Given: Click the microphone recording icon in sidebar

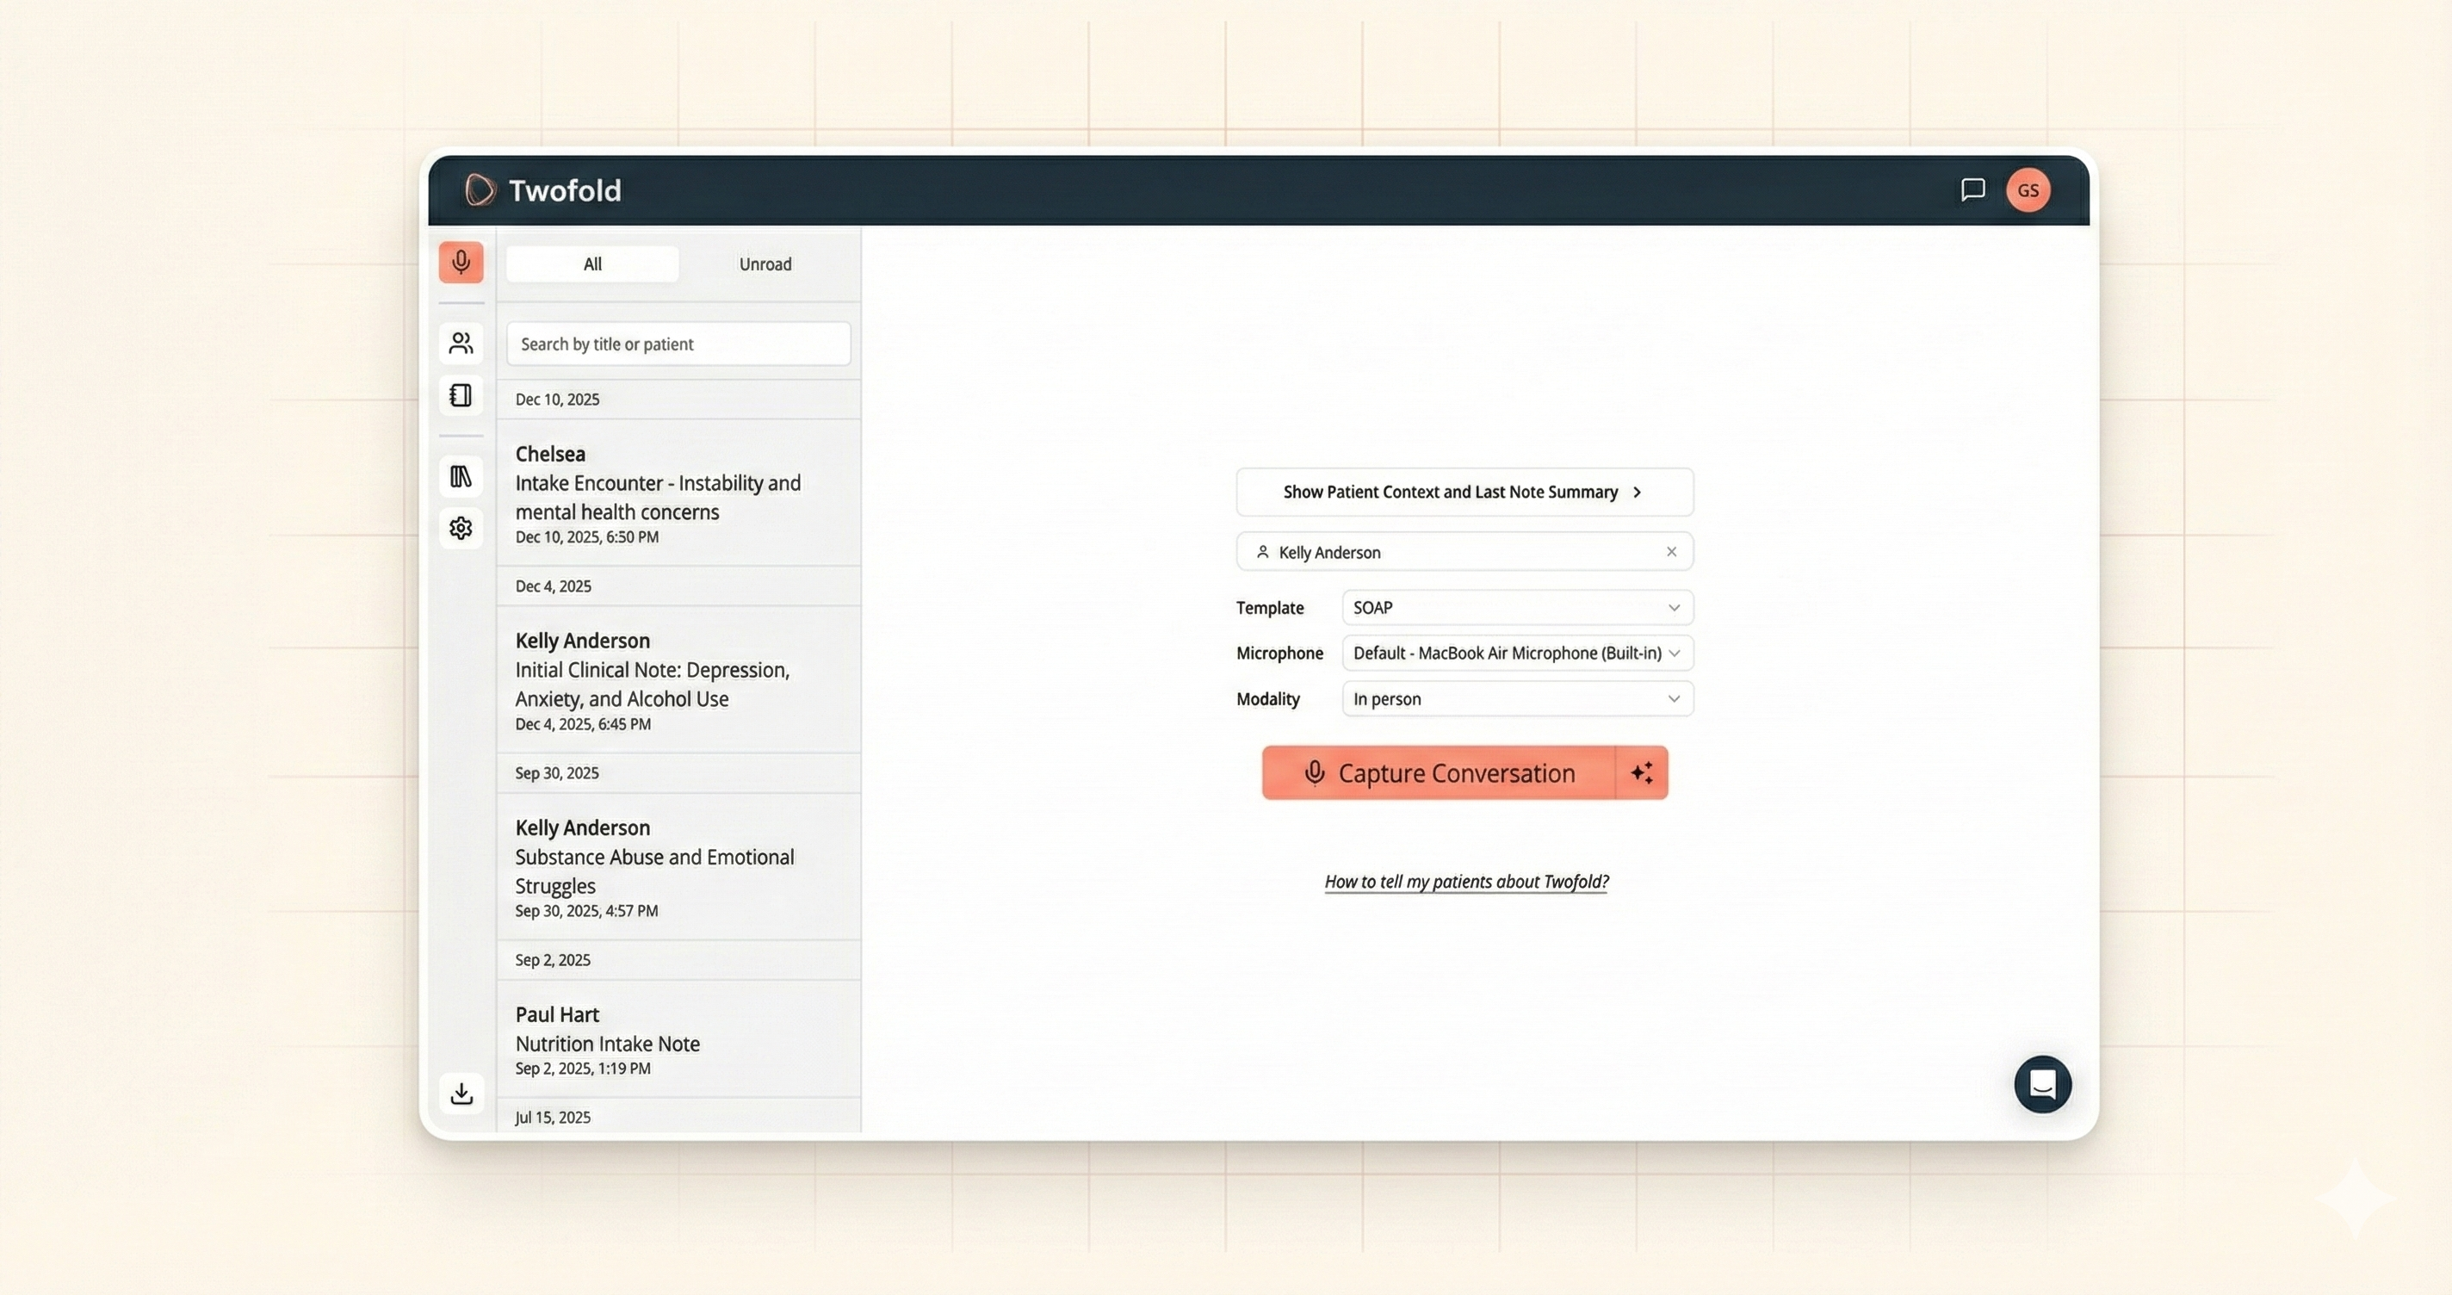Looking at the screenshot, I should (461, 262).
